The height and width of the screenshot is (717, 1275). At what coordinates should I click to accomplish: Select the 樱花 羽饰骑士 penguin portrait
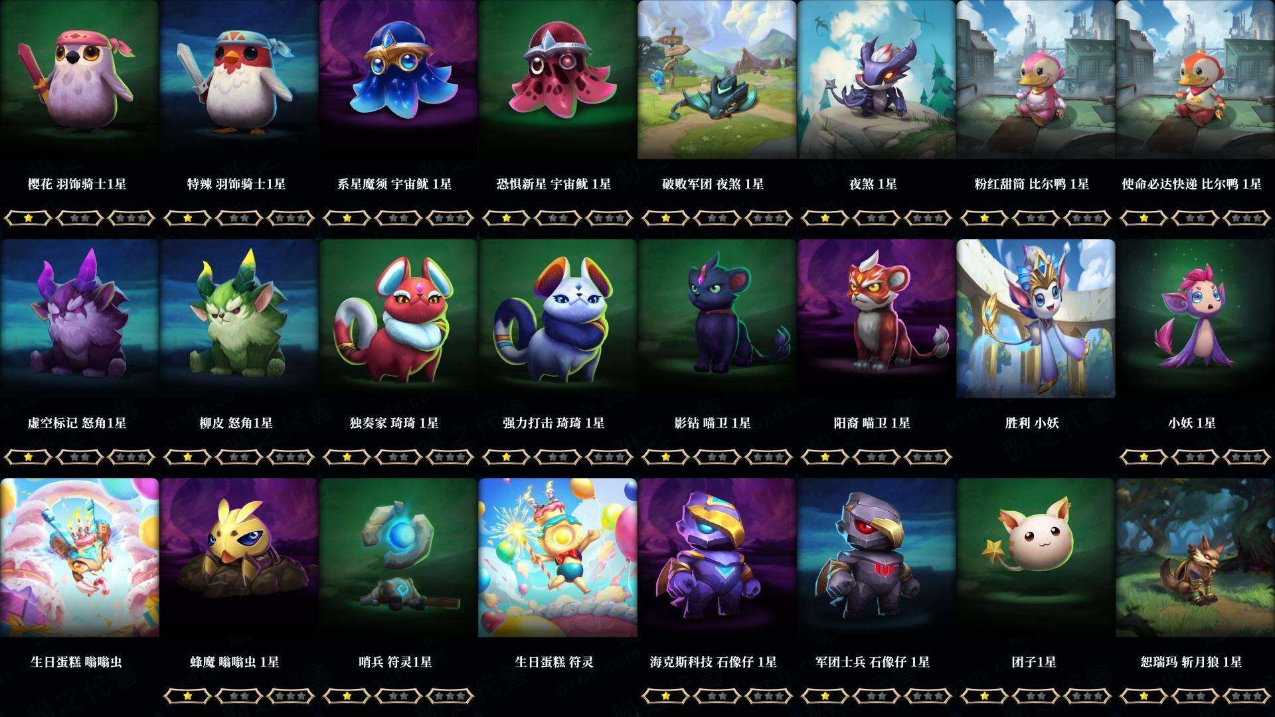tap(80, 80)
